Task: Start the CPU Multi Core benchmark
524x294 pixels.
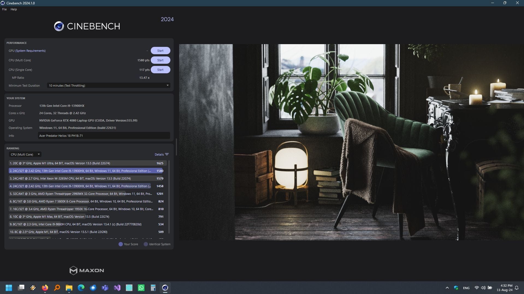Action: 160,60
